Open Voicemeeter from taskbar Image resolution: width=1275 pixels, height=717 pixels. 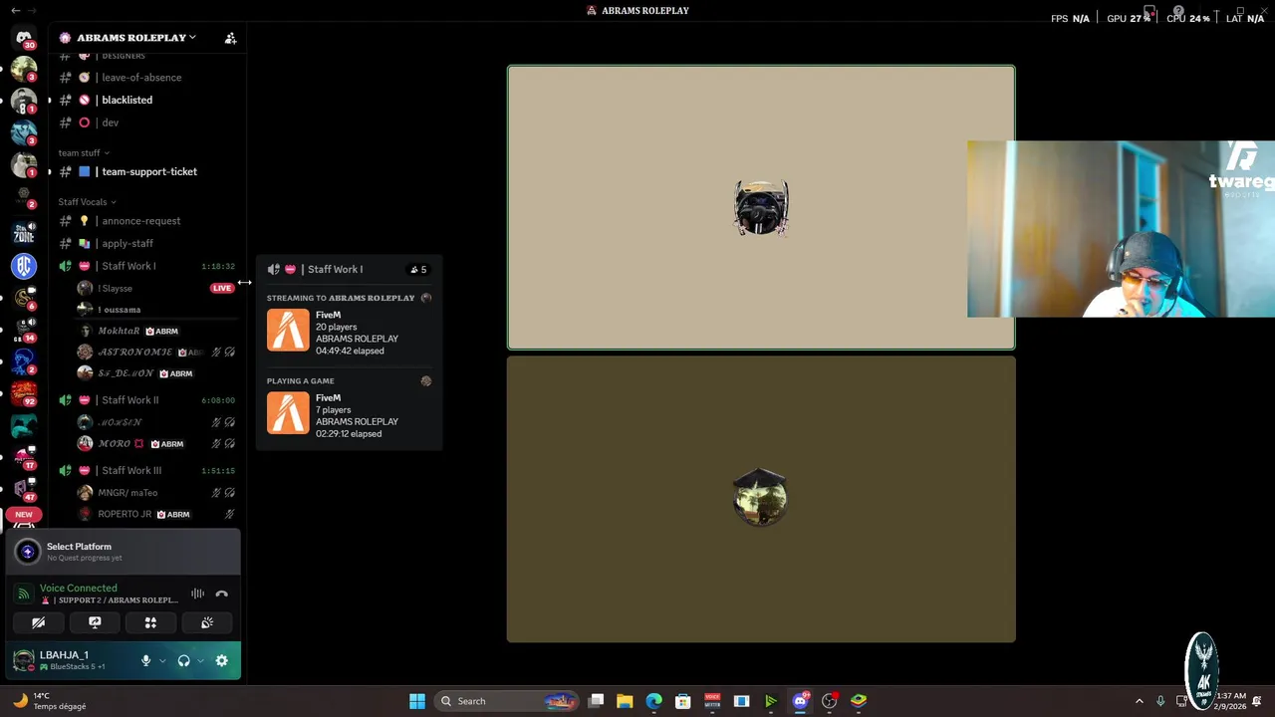pos(712,701)
